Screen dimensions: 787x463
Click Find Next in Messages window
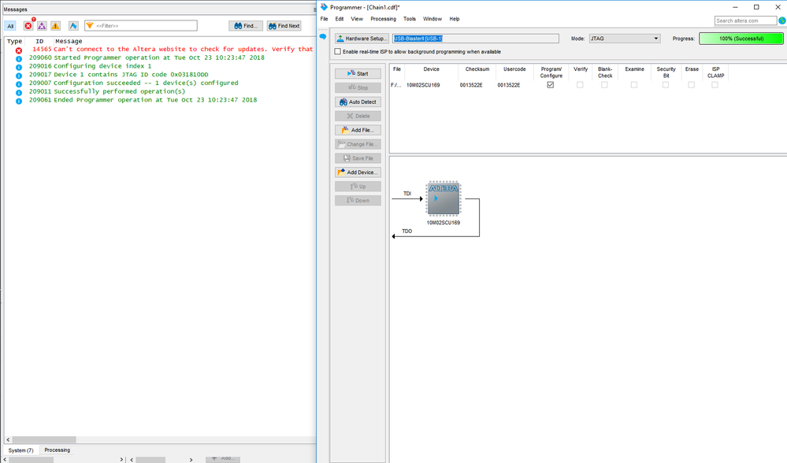284,25
